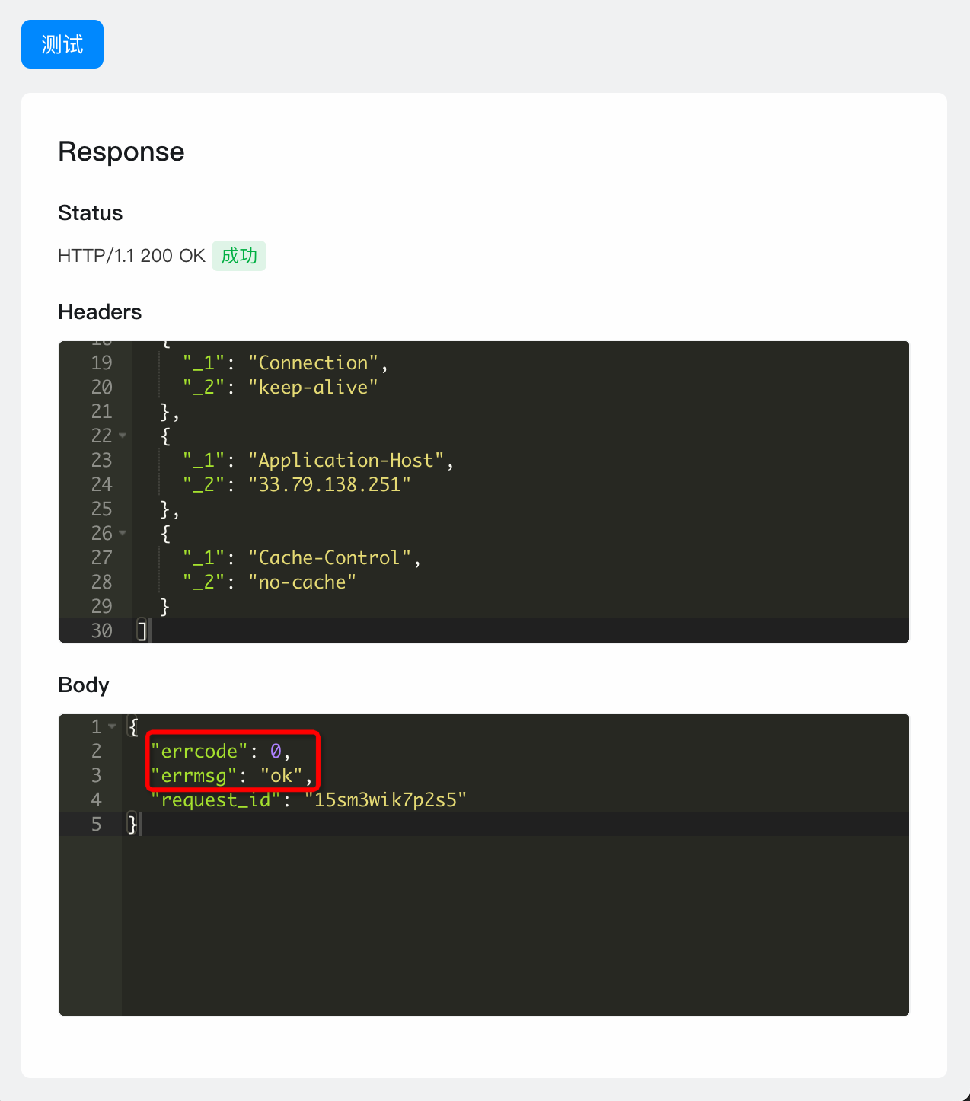The image size is (970, 1101).
Task: Click the errcode value 0 in Body
Action: (276, 752)
